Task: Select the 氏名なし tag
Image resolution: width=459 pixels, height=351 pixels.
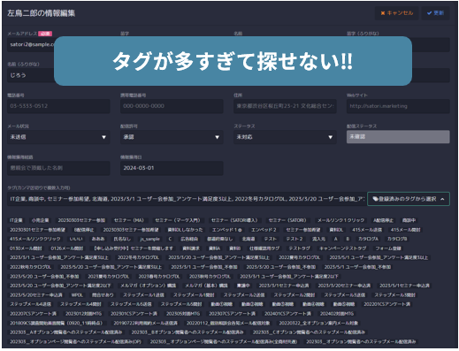Action: click(122, 239)
